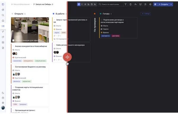Open the goals target icon in sidebar
Screen dimensions: 178x114
point(3,10)
